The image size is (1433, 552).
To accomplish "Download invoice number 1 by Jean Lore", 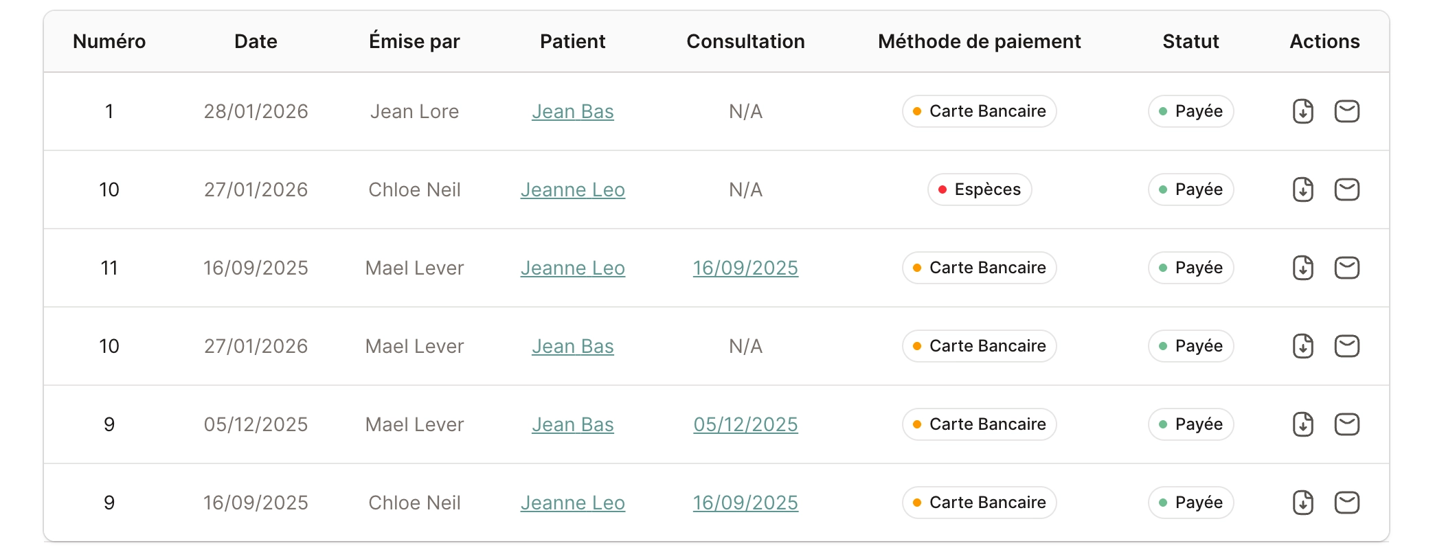I will tap(1302, 111).
